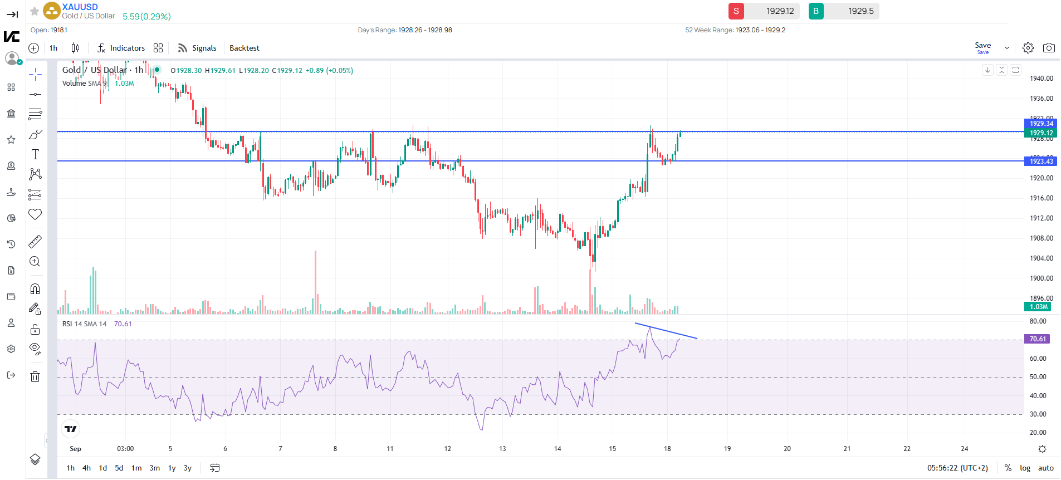
Task: Hide all drawings with the eye icon
Action: (35, 349)
